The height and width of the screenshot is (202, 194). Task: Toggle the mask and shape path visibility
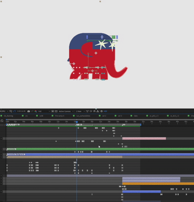14,111
